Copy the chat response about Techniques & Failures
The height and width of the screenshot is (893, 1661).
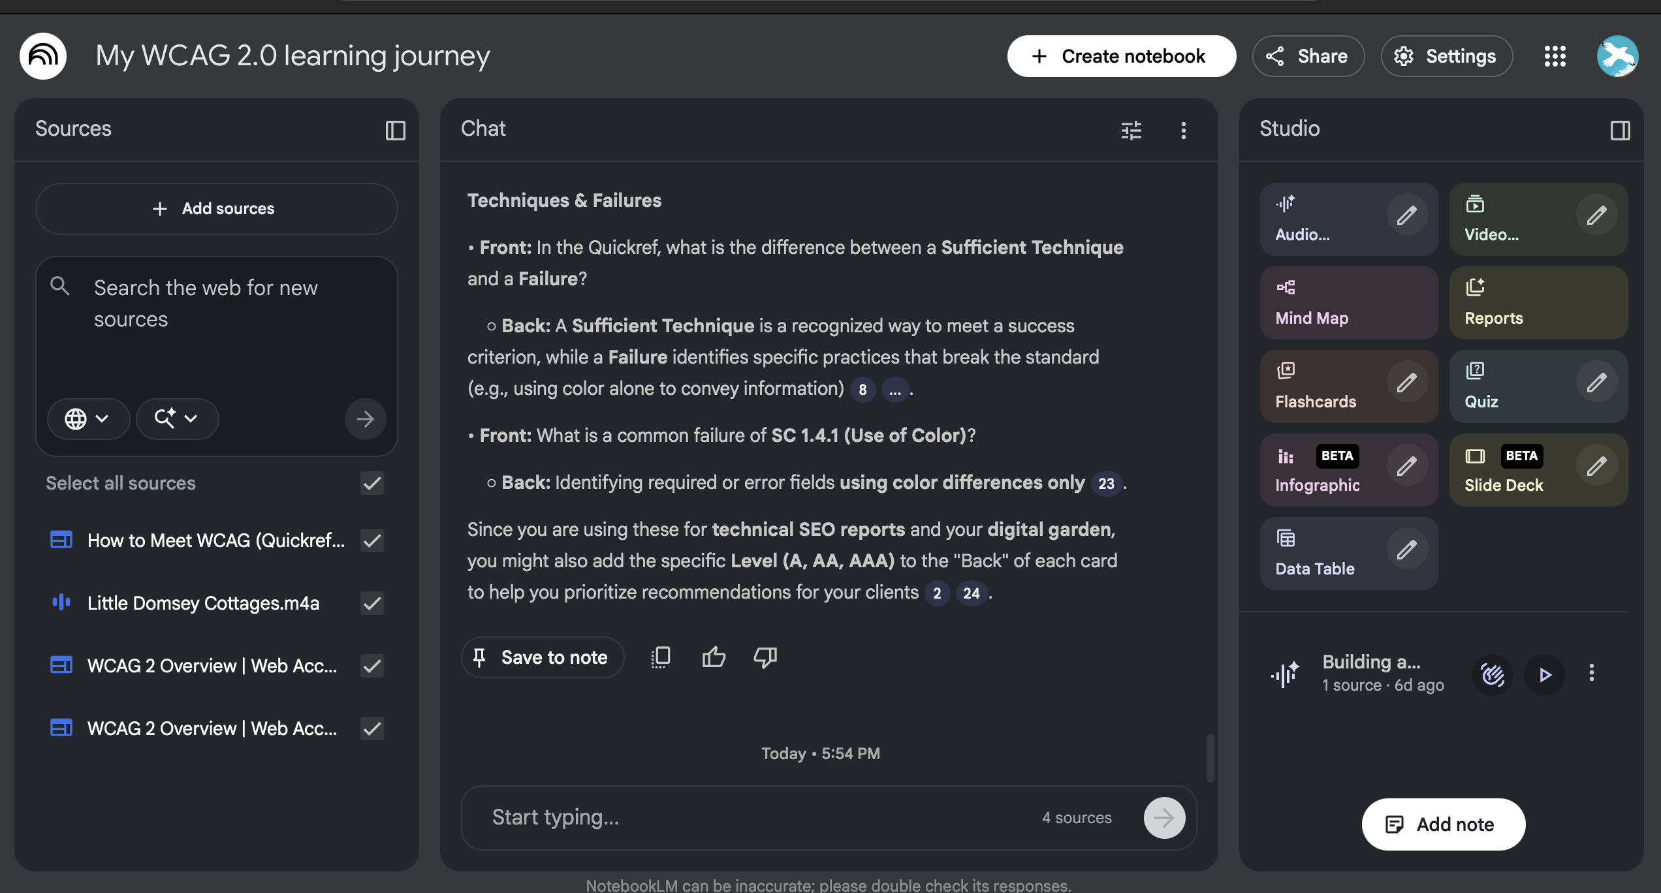(661, 657)
